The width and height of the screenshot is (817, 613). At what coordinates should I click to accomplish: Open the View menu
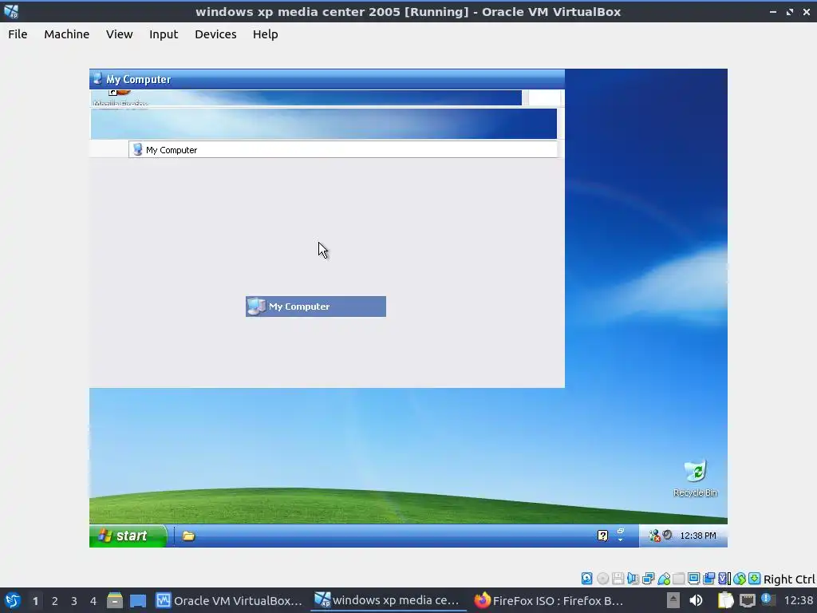(x=120, y=34)
